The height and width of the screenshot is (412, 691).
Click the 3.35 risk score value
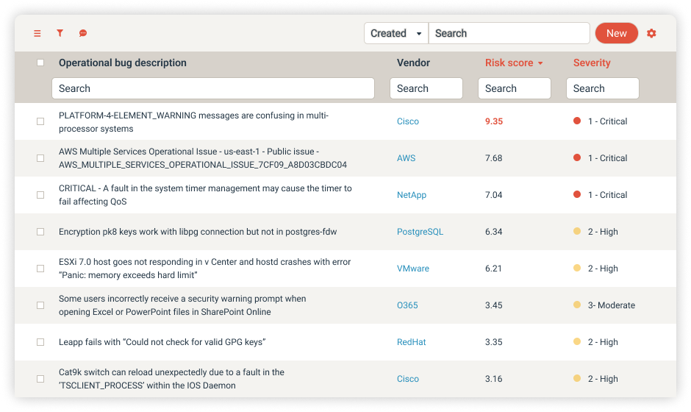[493, 342]
